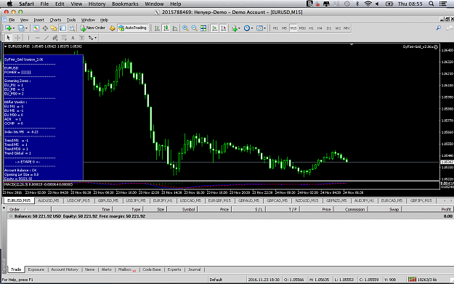Open the macOS Spotlight search icon
The image size is (454, 284).
pos(431,4)
